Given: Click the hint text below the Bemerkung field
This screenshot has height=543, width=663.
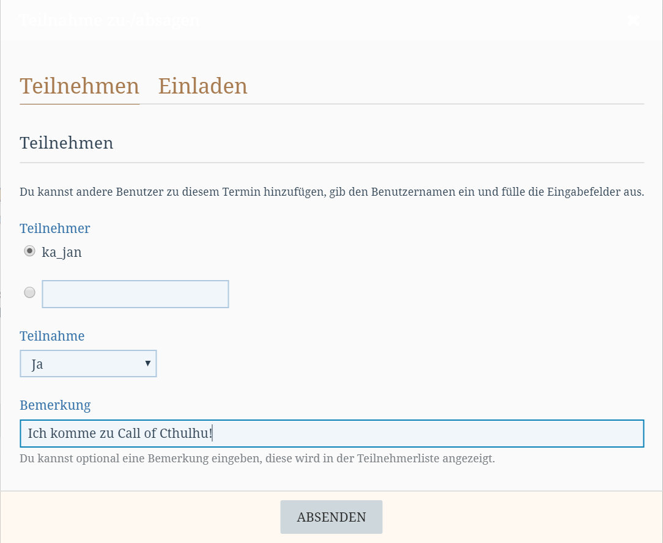Looking at the screenshot, I should 257,459.
